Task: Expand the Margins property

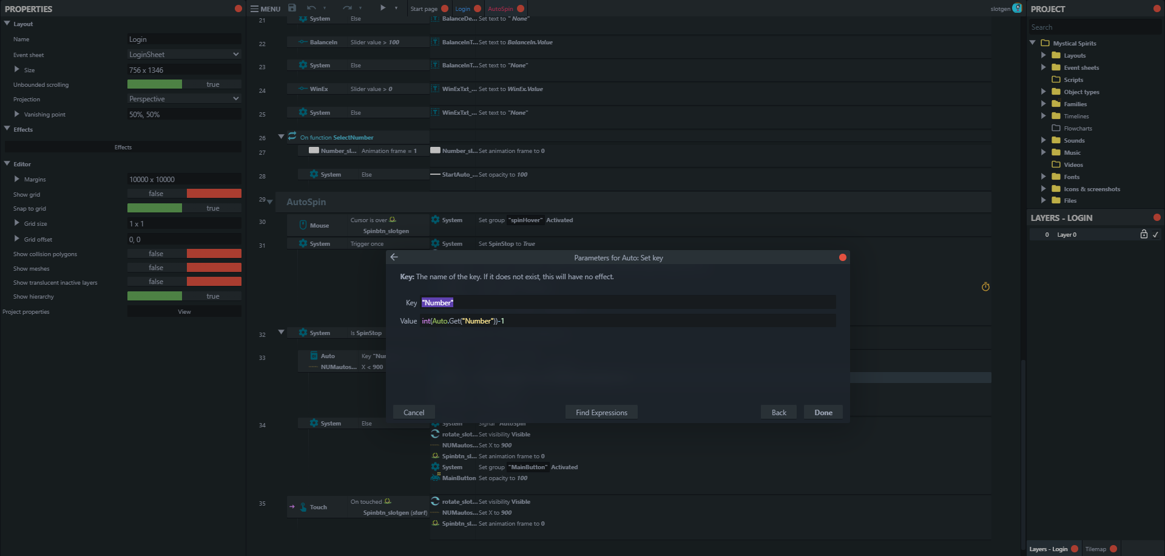Action: coord(17,179)
